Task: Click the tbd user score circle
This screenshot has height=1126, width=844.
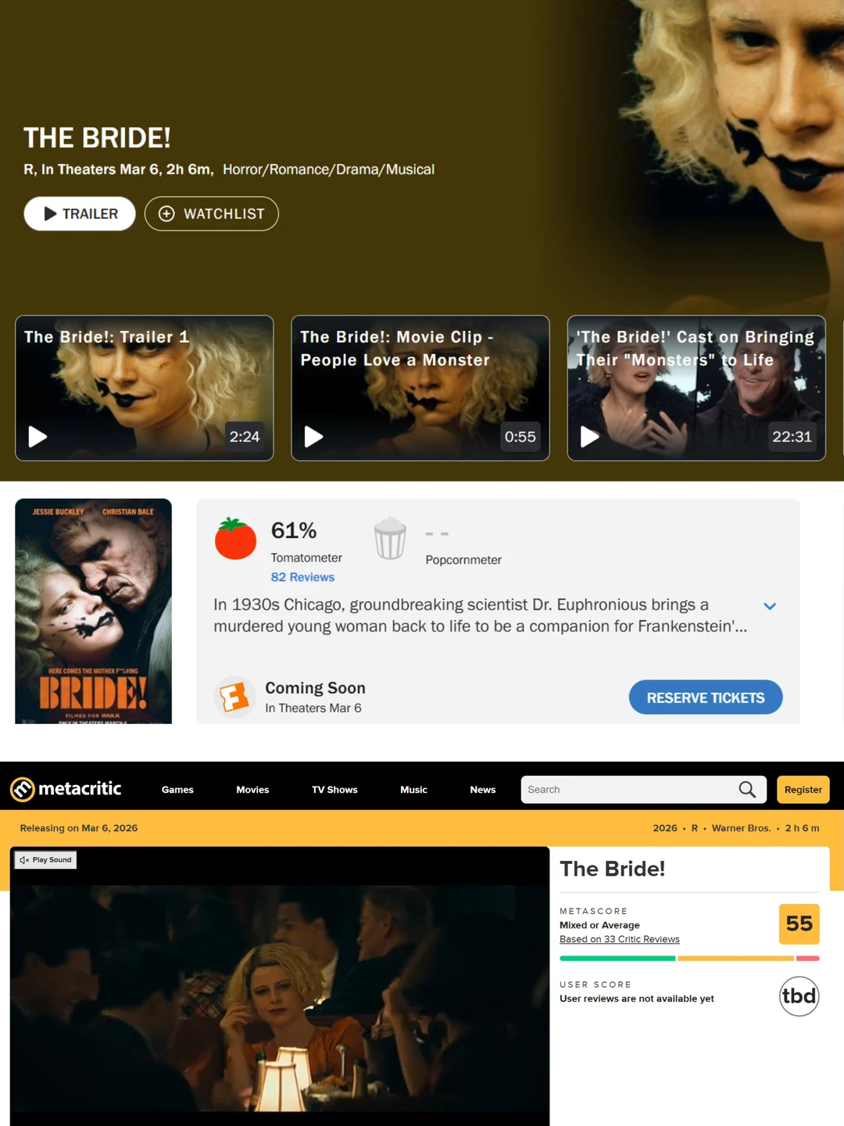Action: point(799,996)
